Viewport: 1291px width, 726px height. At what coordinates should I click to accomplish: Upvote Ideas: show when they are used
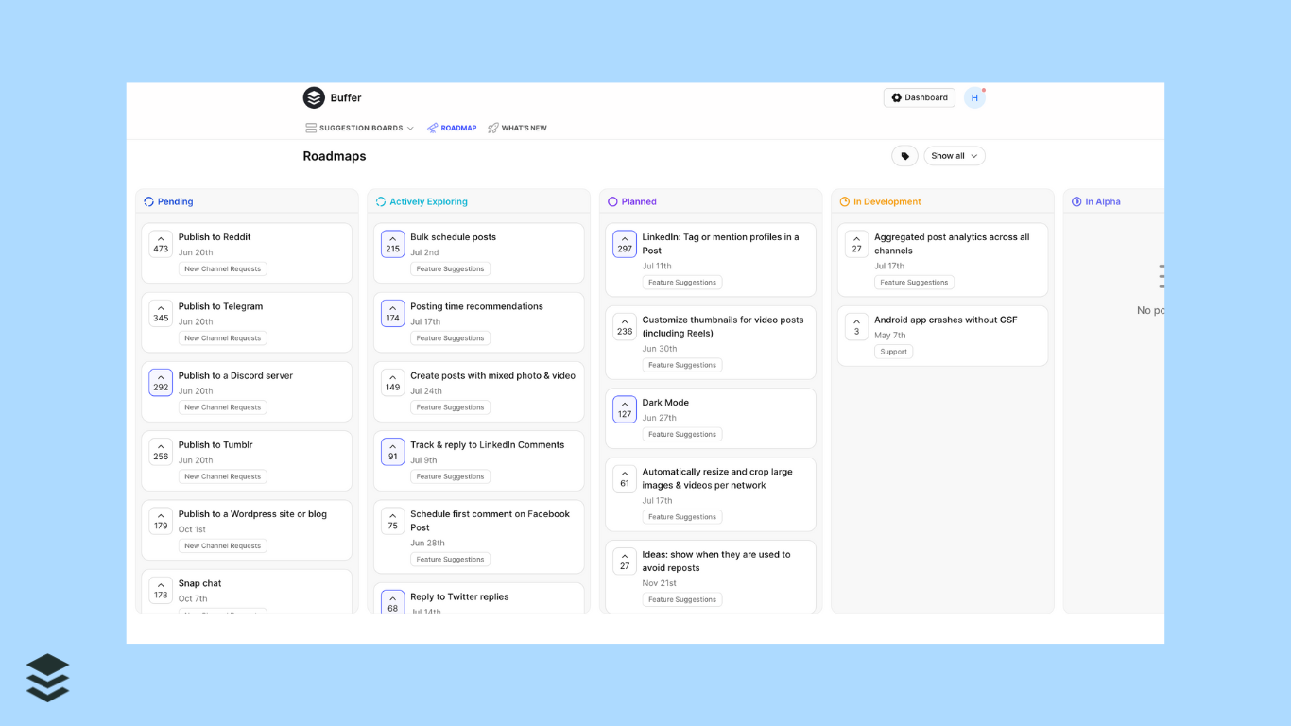pyautogui.click(x=625, y=561)
